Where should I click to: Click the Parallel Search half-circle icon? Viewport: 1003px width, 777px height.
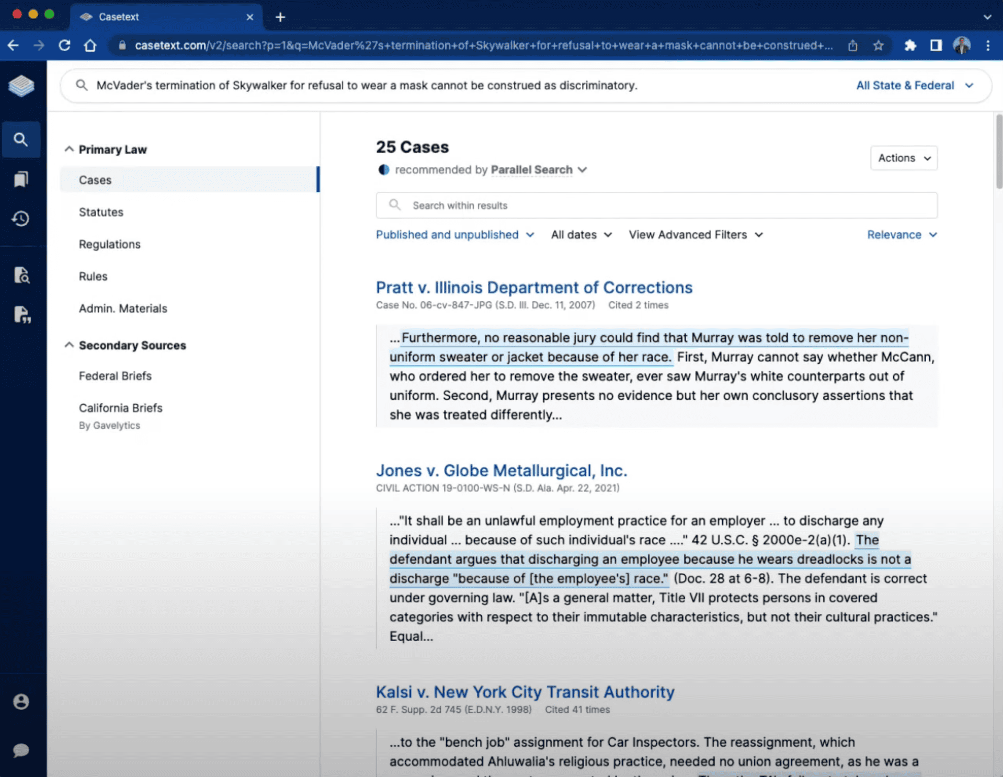384,169
